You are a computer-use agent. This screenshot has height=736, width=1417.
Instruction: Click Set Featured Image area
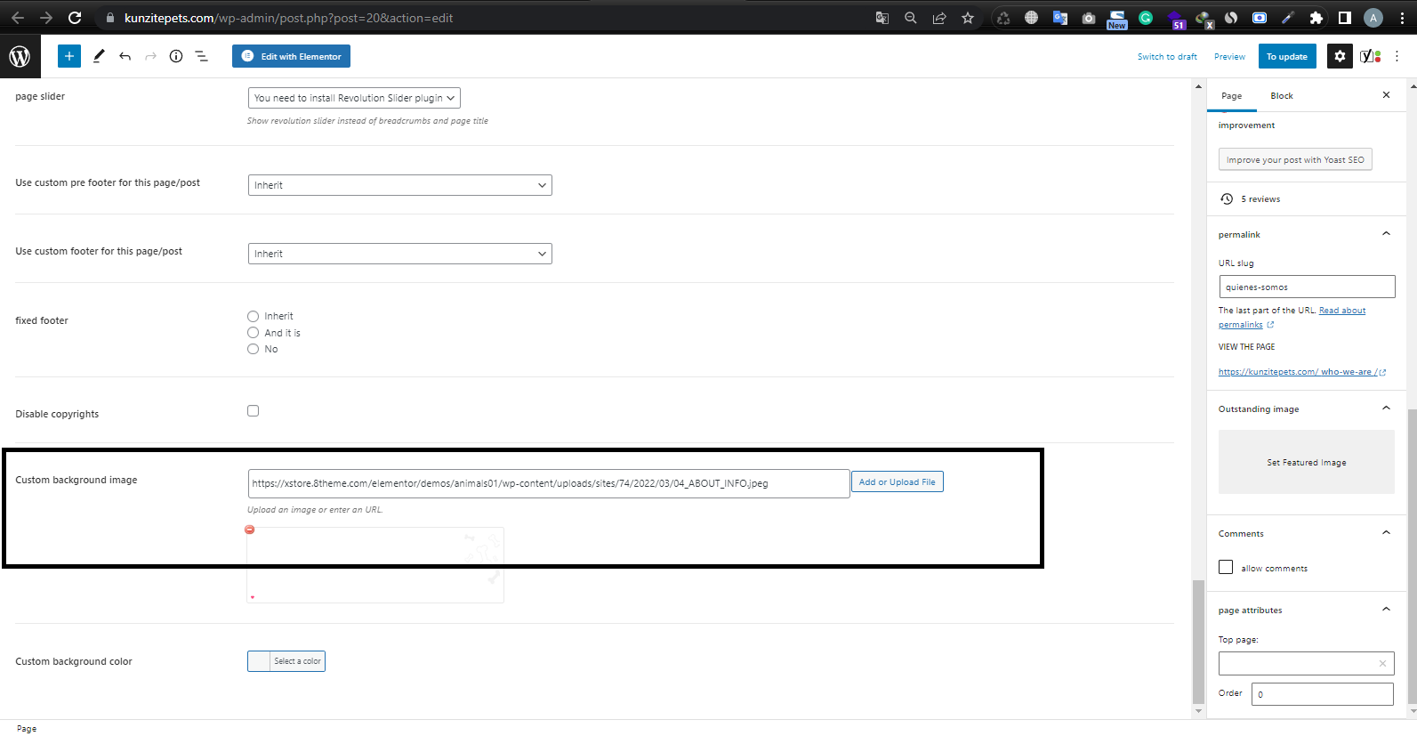(x=1307, y=462)
